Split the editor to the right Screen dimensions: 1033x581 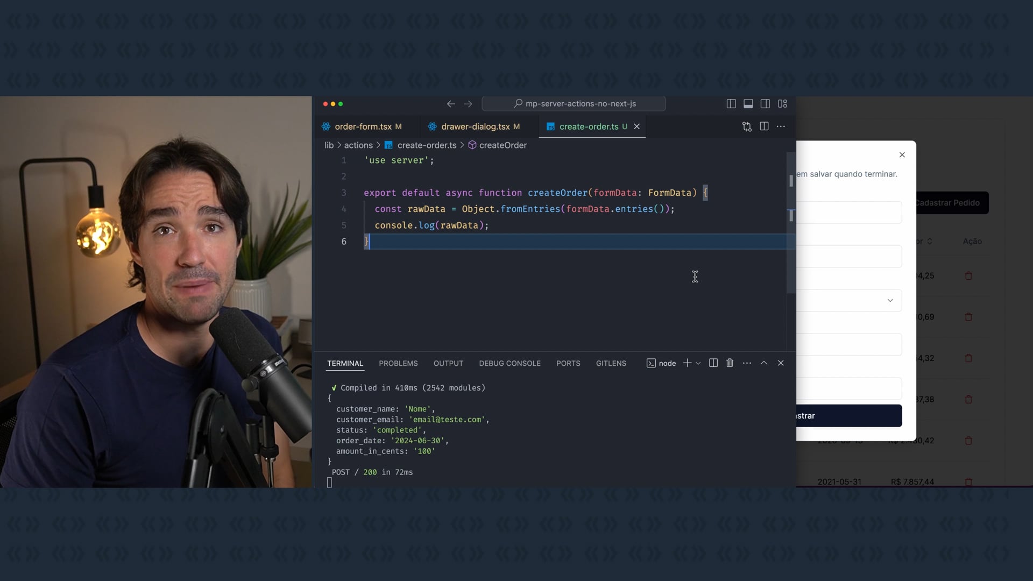(764, 126)
